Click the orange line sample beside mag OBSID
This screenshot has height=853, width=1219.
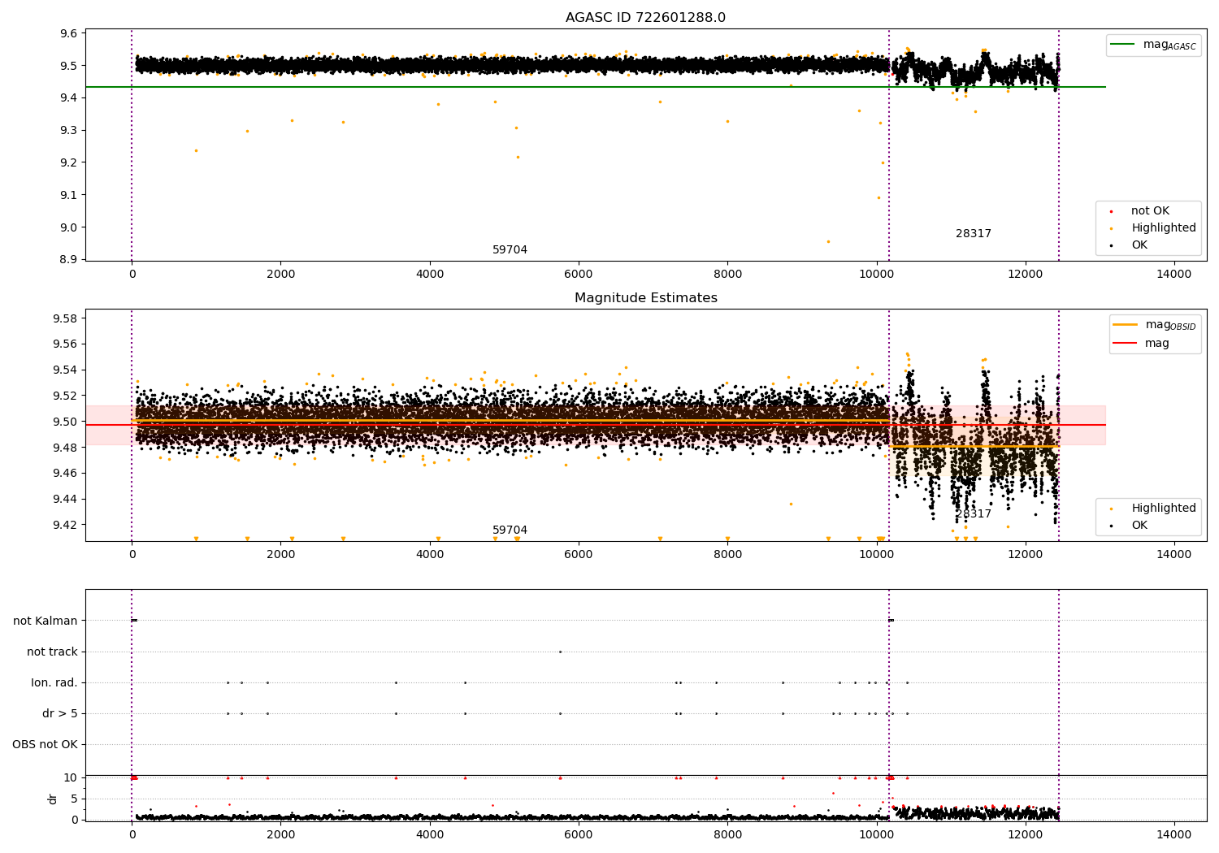pos(1126,325)
